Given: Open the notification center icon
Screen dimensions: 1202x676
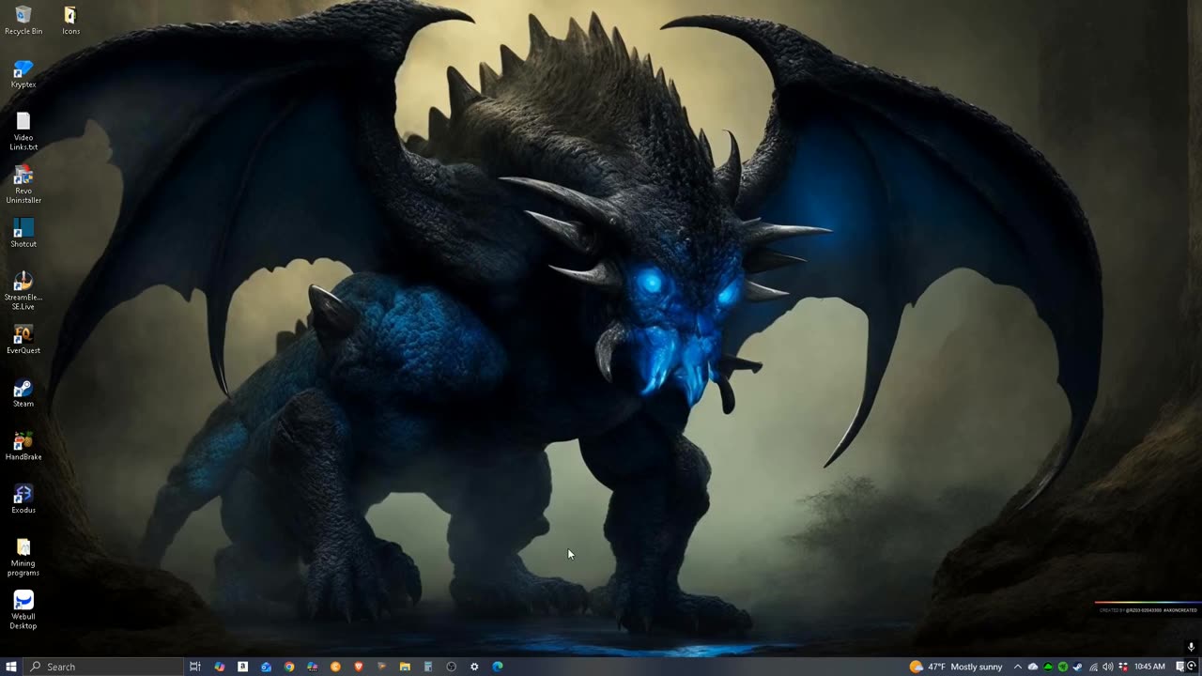Looking at the screenshot, I should pos(1180,667).
